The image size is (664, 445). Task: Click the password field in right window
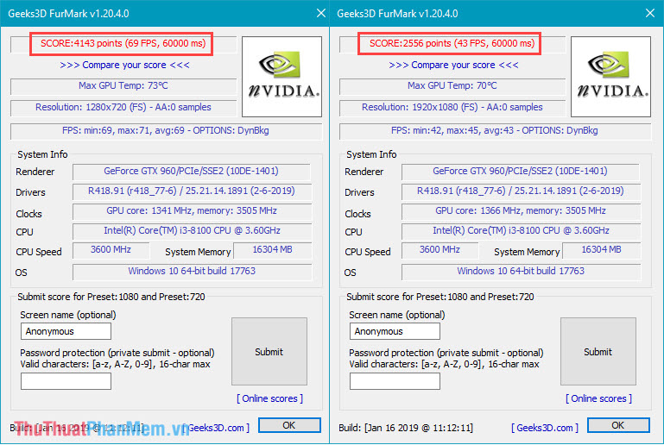click(395, 381)
